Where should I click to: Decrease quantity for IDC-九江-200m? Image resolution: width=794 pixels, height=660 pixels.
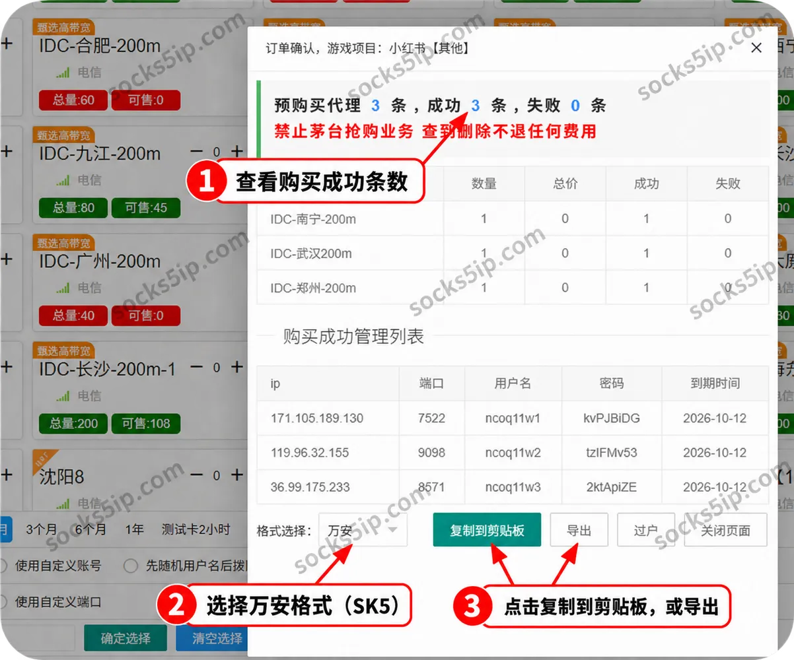[196, 152]
